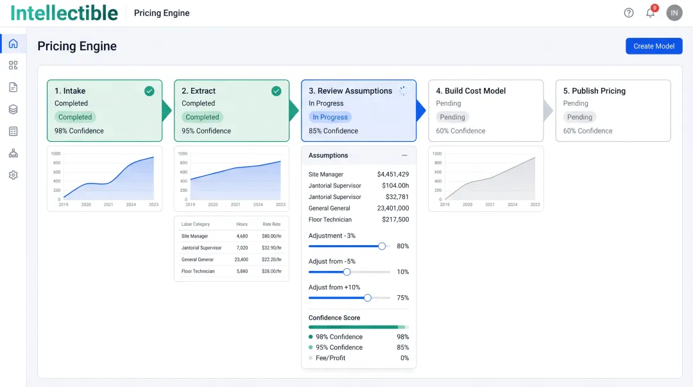Click the help question mark icon
Screen dimensions: 693x387
pos(628,13)
